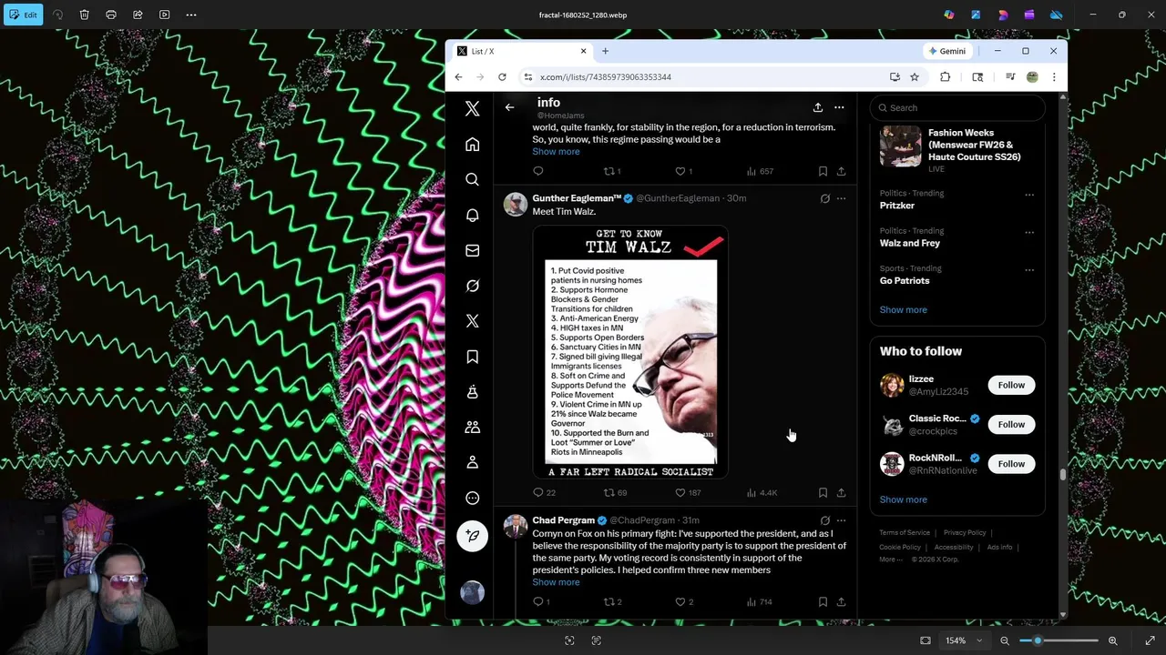Follow lizzee account

tap(1011, 385)
